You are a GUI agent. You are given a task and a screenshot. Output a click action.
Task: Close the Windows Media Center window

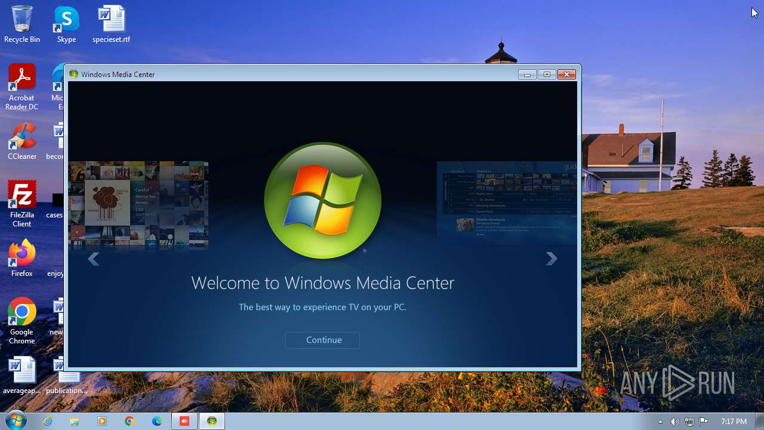click(566, 74)
